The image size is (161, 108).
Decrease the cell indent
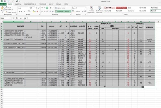(x=50, y=11)
